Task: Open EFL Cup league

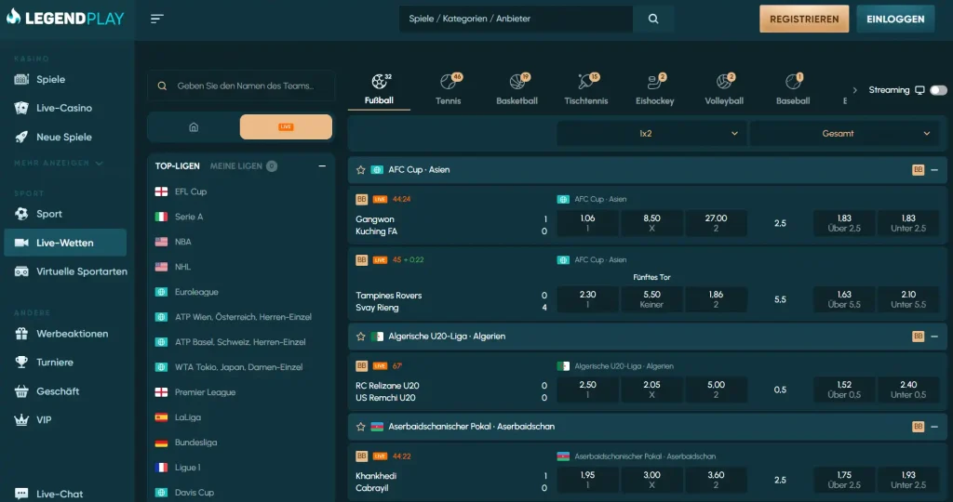Action: click(x=181, y=192)
